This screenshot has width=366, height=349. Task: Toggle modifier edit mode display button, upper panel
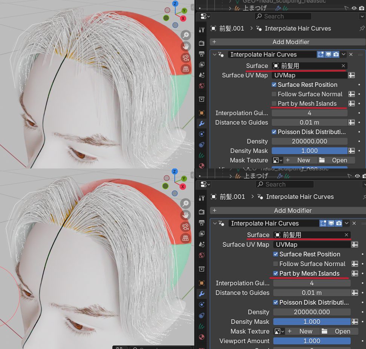(321, 54)
